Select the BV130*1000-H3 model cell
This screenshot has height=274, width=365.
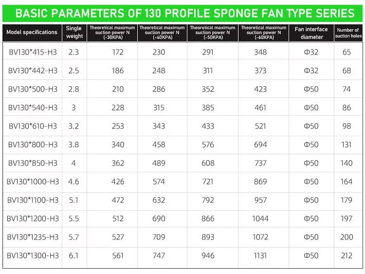[x=33, y=182]
